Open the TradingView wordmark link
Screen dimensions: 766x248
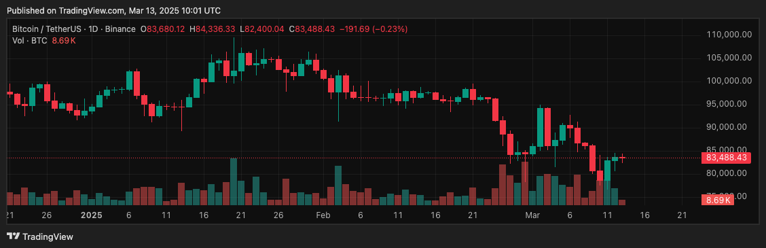point(48,236)
